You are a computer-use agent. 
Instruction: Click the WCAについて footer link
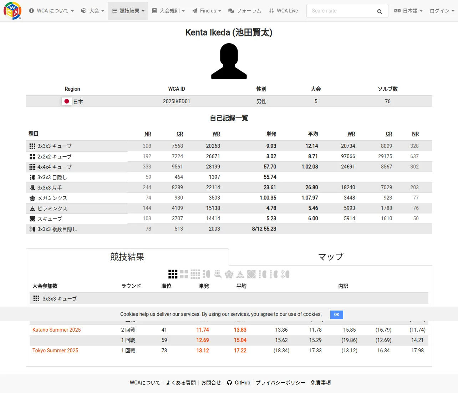tap(145, 383)
